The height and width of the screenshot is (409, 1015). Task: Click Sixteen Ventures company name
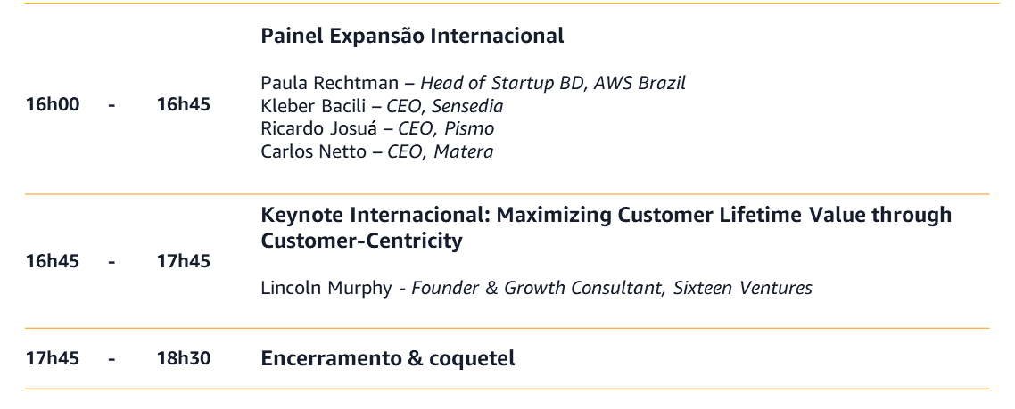coord(742,287)
